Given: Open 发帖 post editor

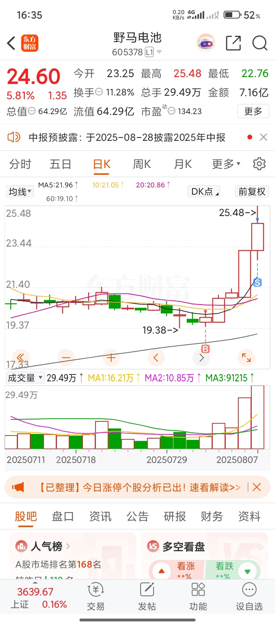Looking at the screenshot, I should click(147, 597).
